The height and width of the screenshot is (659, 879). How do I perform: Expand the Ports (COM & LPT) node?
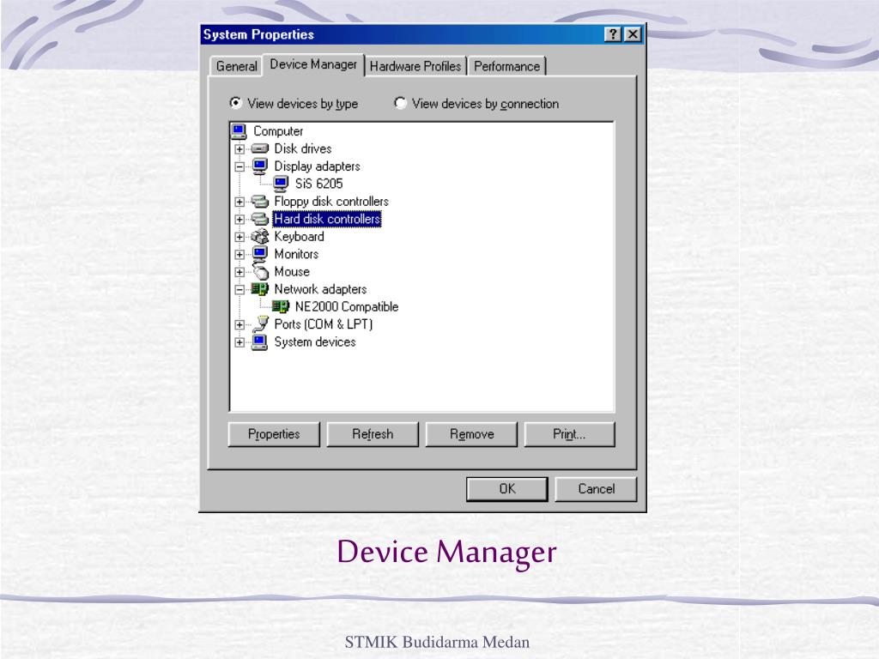click(239, 324)
